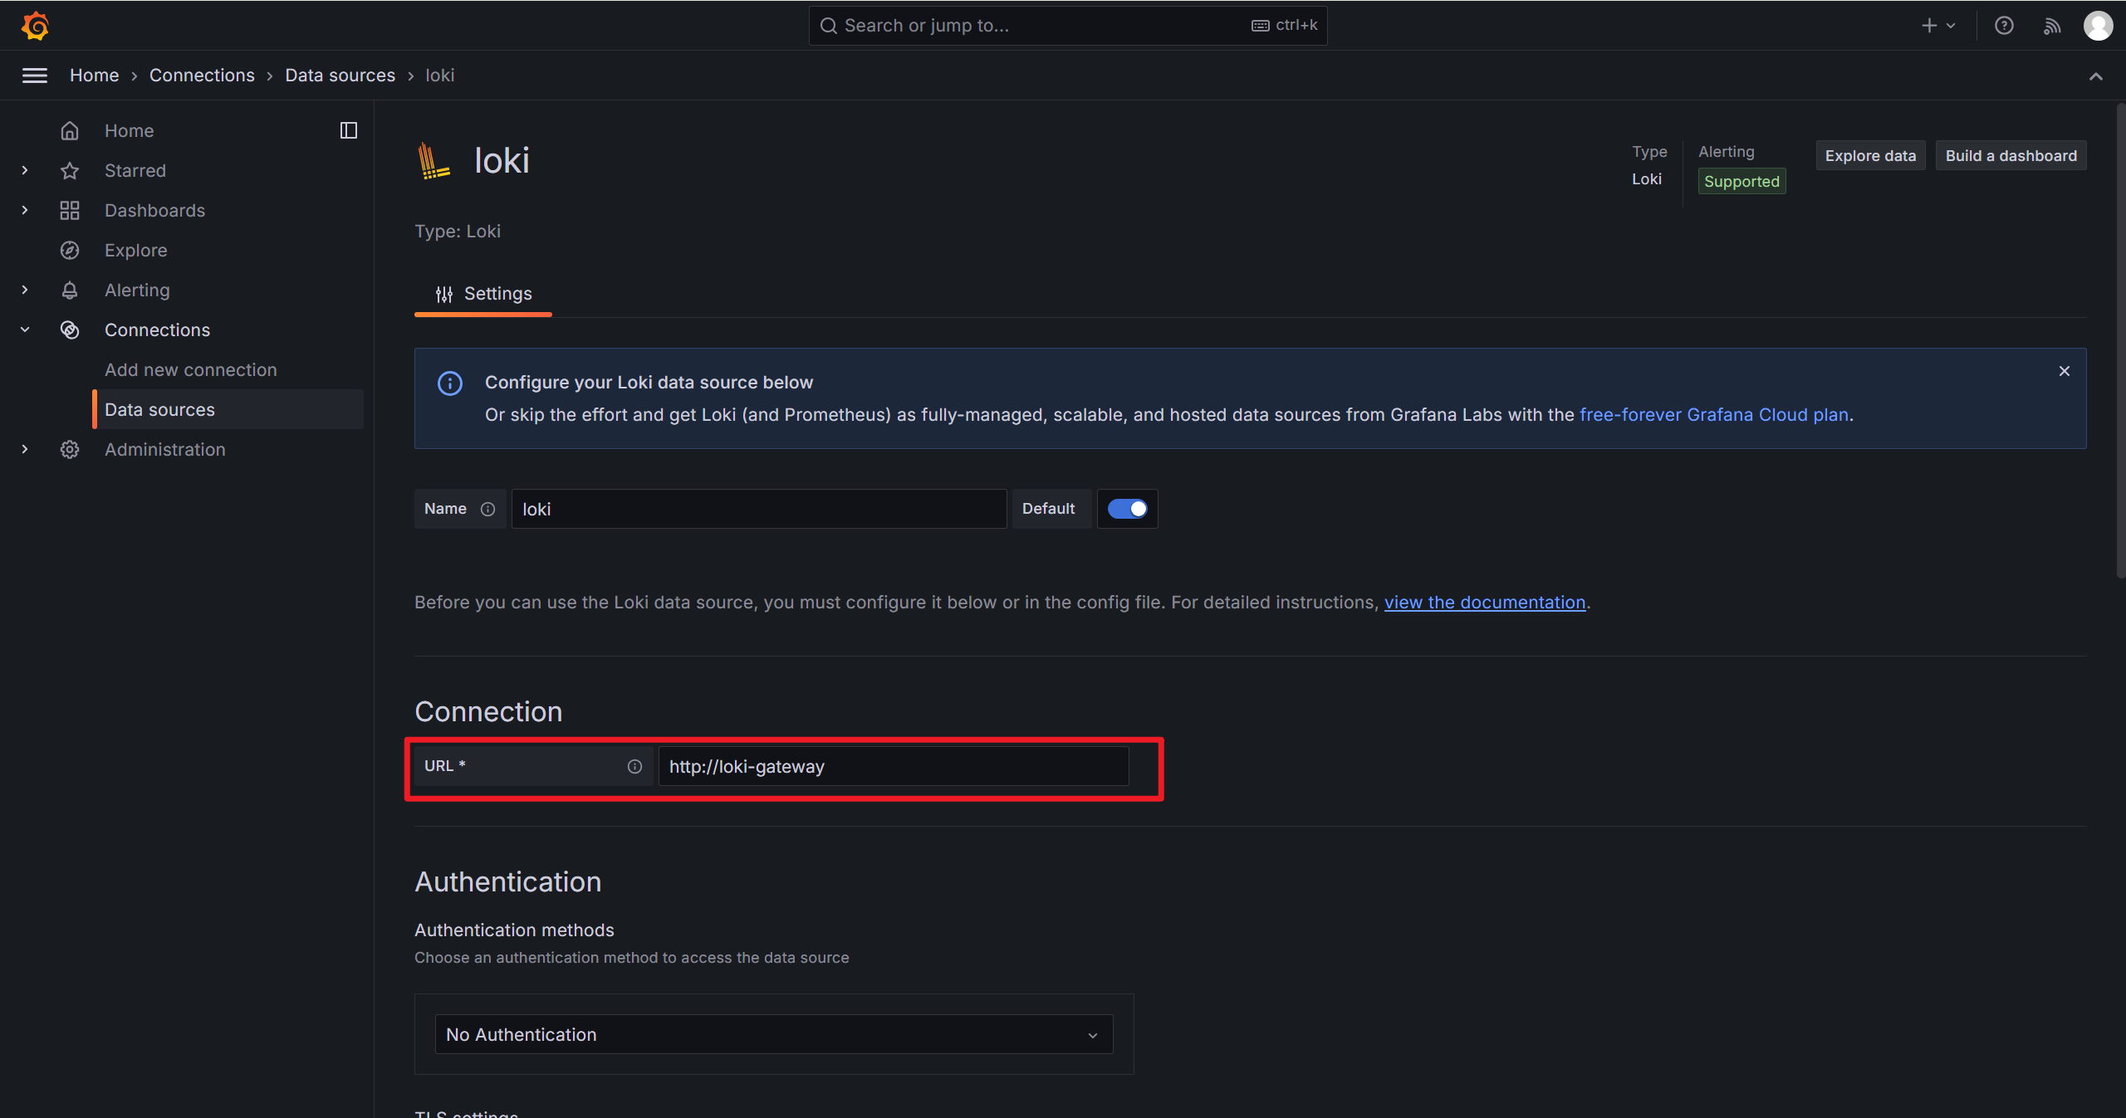This screenshot has width=2126, height=1118.
Task: Open Dashboards in the sidebar
Action: [x=154, y=210]
